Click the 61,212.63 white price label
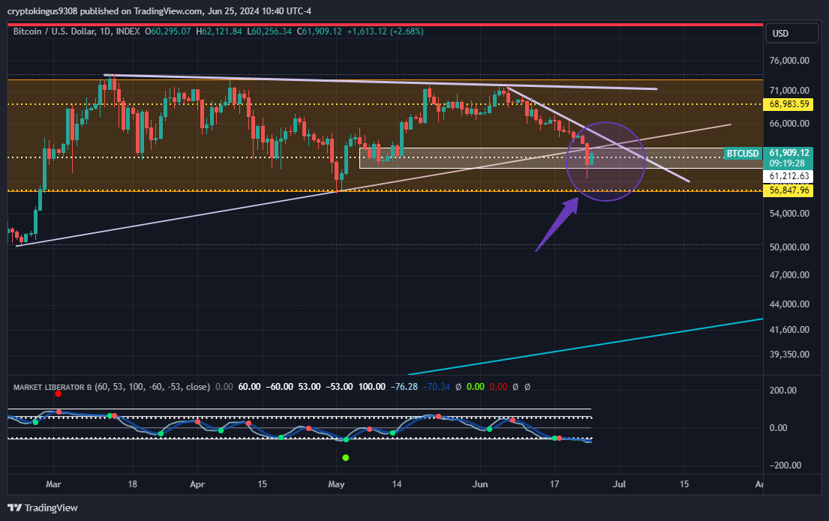Image resolution: width=829 pixels, height=521 pixels. point(788,176)
